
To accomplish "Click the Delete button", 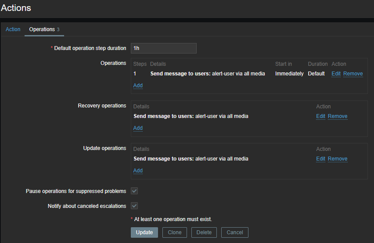I will click(x=204, y=232).
